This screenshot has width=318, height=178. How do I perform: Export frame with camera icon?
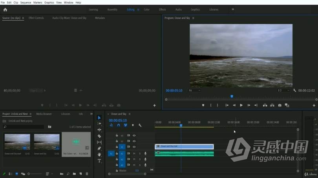(280, 105)
